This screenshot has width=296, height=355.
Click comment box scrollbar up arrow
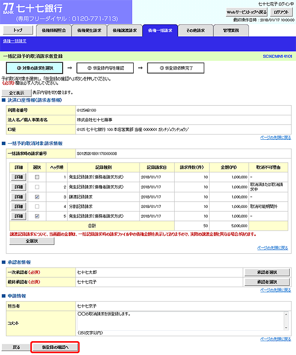[286, 314]
